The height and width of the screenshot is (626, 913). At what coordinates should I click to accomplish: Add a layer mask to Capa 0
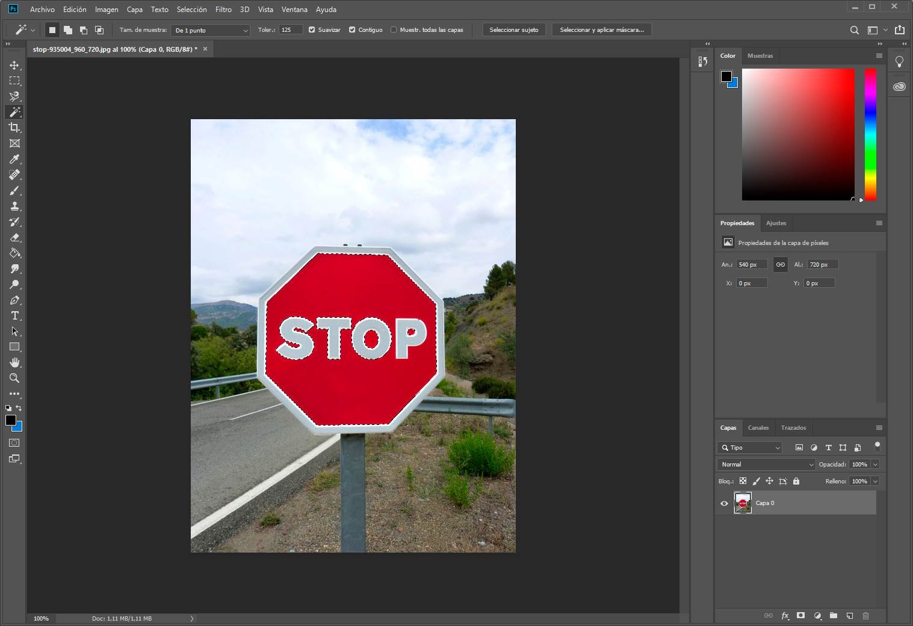pyautogui.click(x=801, y=616)
